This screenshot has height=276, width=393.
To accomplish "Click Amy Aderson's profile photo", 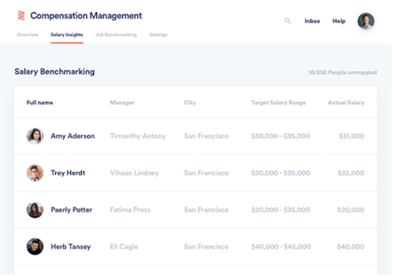I will tap(35, 136).
